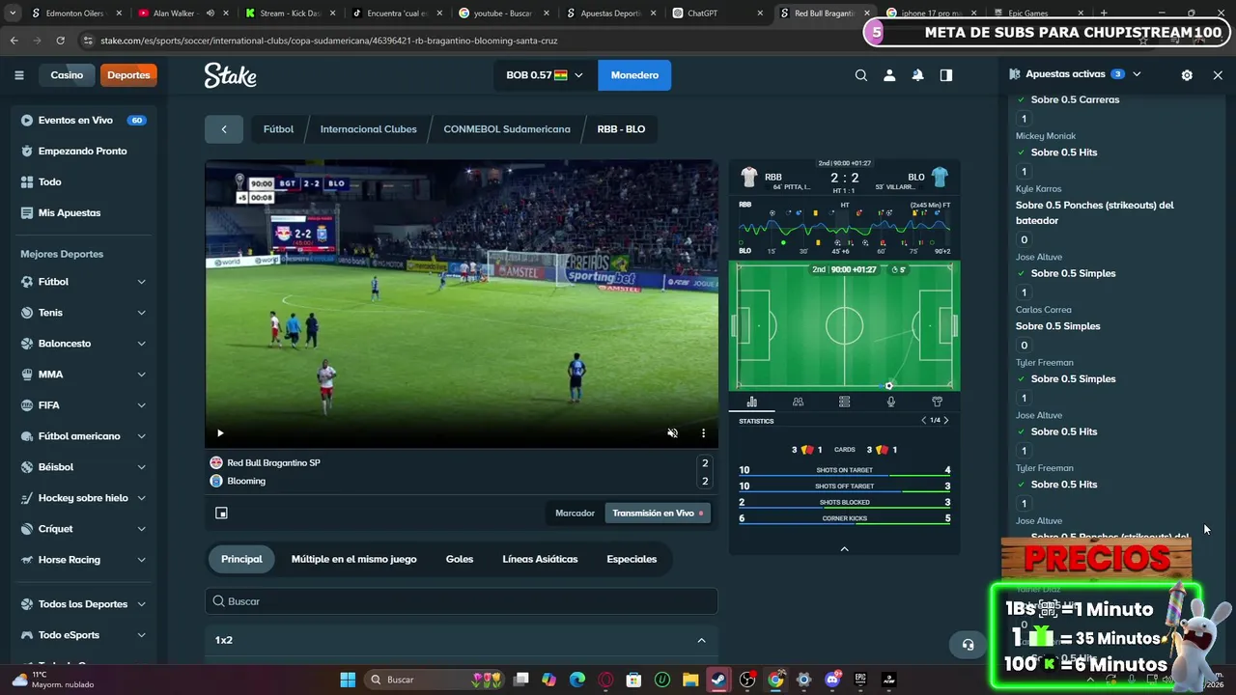Collapse the match tracker widget

844,548
